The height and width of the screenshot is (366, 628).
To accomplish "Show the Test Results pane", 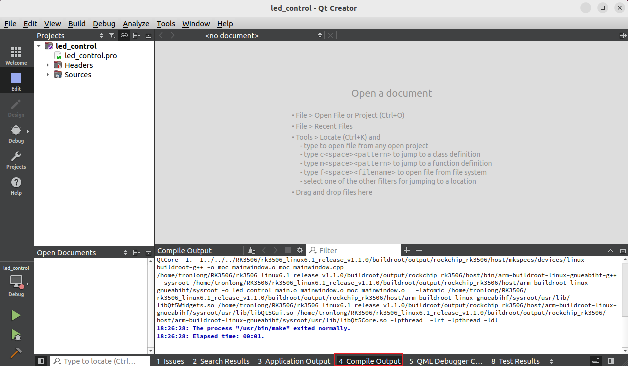I will tap(515, 361).
